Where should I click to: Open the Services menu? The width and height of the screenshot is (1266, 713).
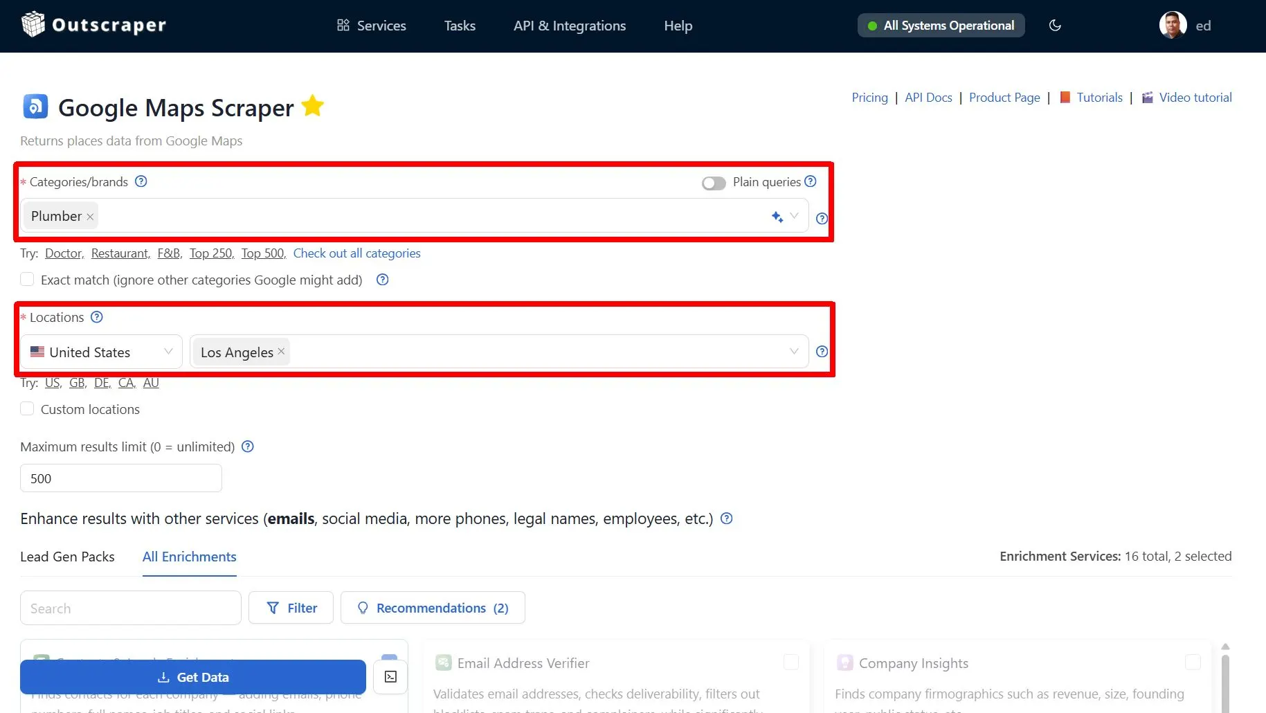click(x=372, y=26)
